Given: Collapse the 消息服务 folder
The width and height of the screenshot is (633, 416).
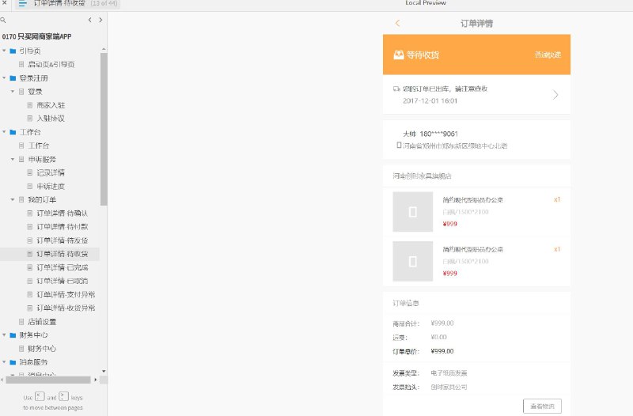Looking at the screenshot, I should [x=4, y=362].
